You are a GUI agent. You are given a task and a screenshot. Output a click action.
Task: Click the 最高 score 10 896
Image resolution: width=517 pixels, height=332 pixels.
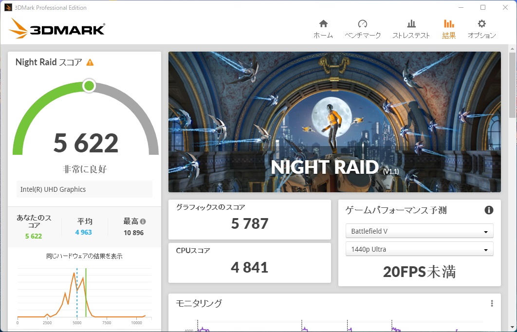(x=133, y=233)
